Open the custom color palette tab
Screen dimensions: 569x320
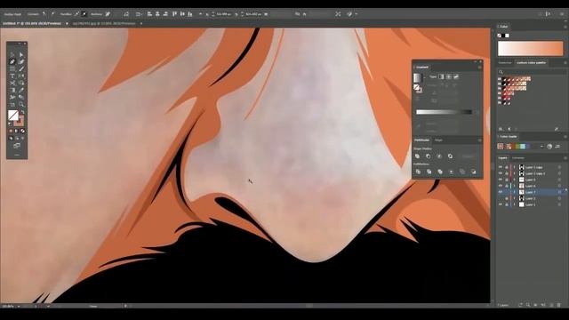pyautogui.click(x=532, y=63)
